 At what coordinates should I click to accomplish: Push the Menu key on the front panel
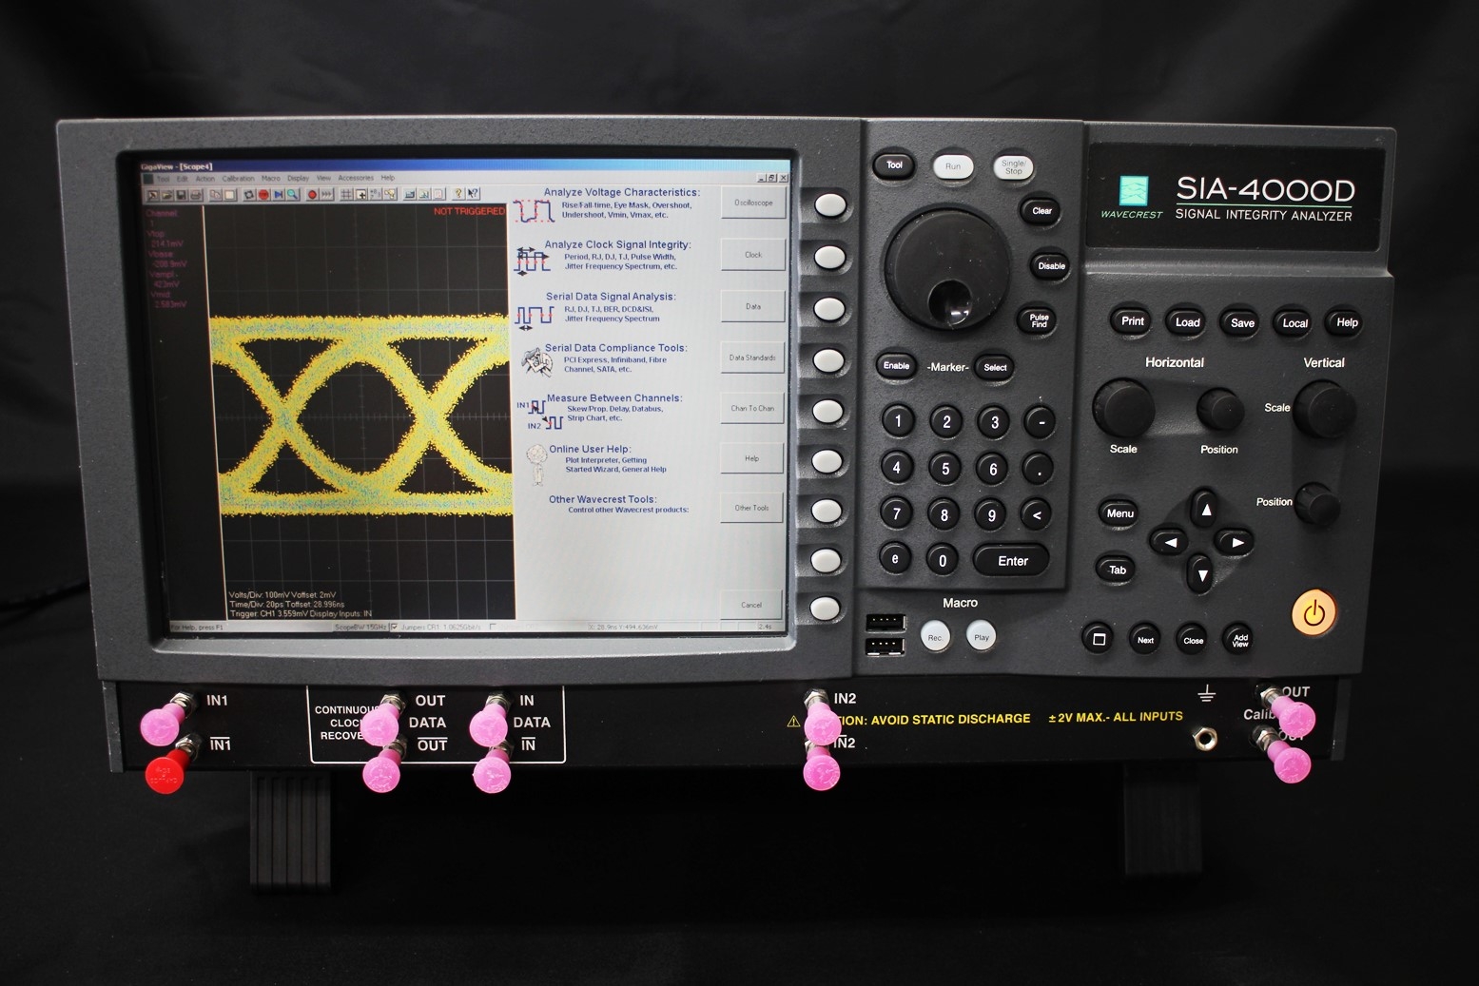pyautogui.click(x=1119, y=513)
